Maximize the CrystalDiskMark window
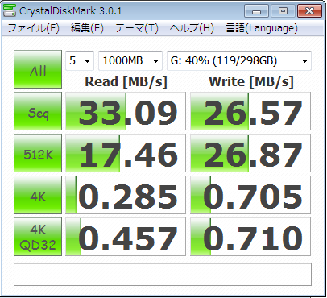 coord(283,11)
